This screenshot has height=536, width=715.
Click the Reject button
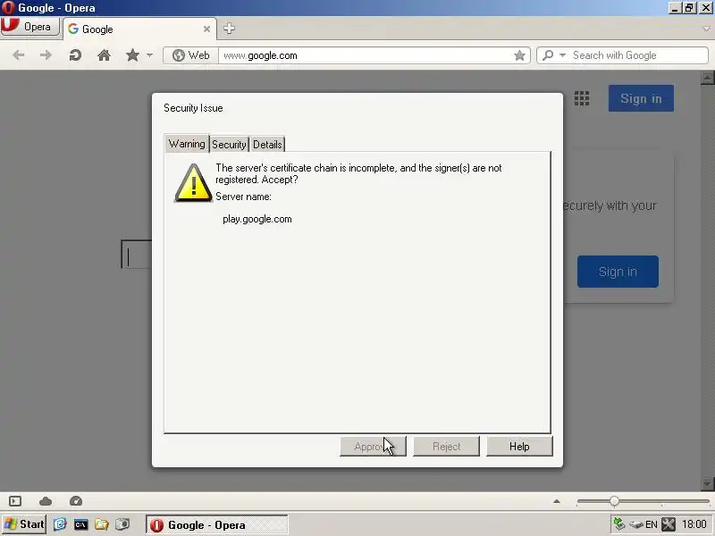446,446
